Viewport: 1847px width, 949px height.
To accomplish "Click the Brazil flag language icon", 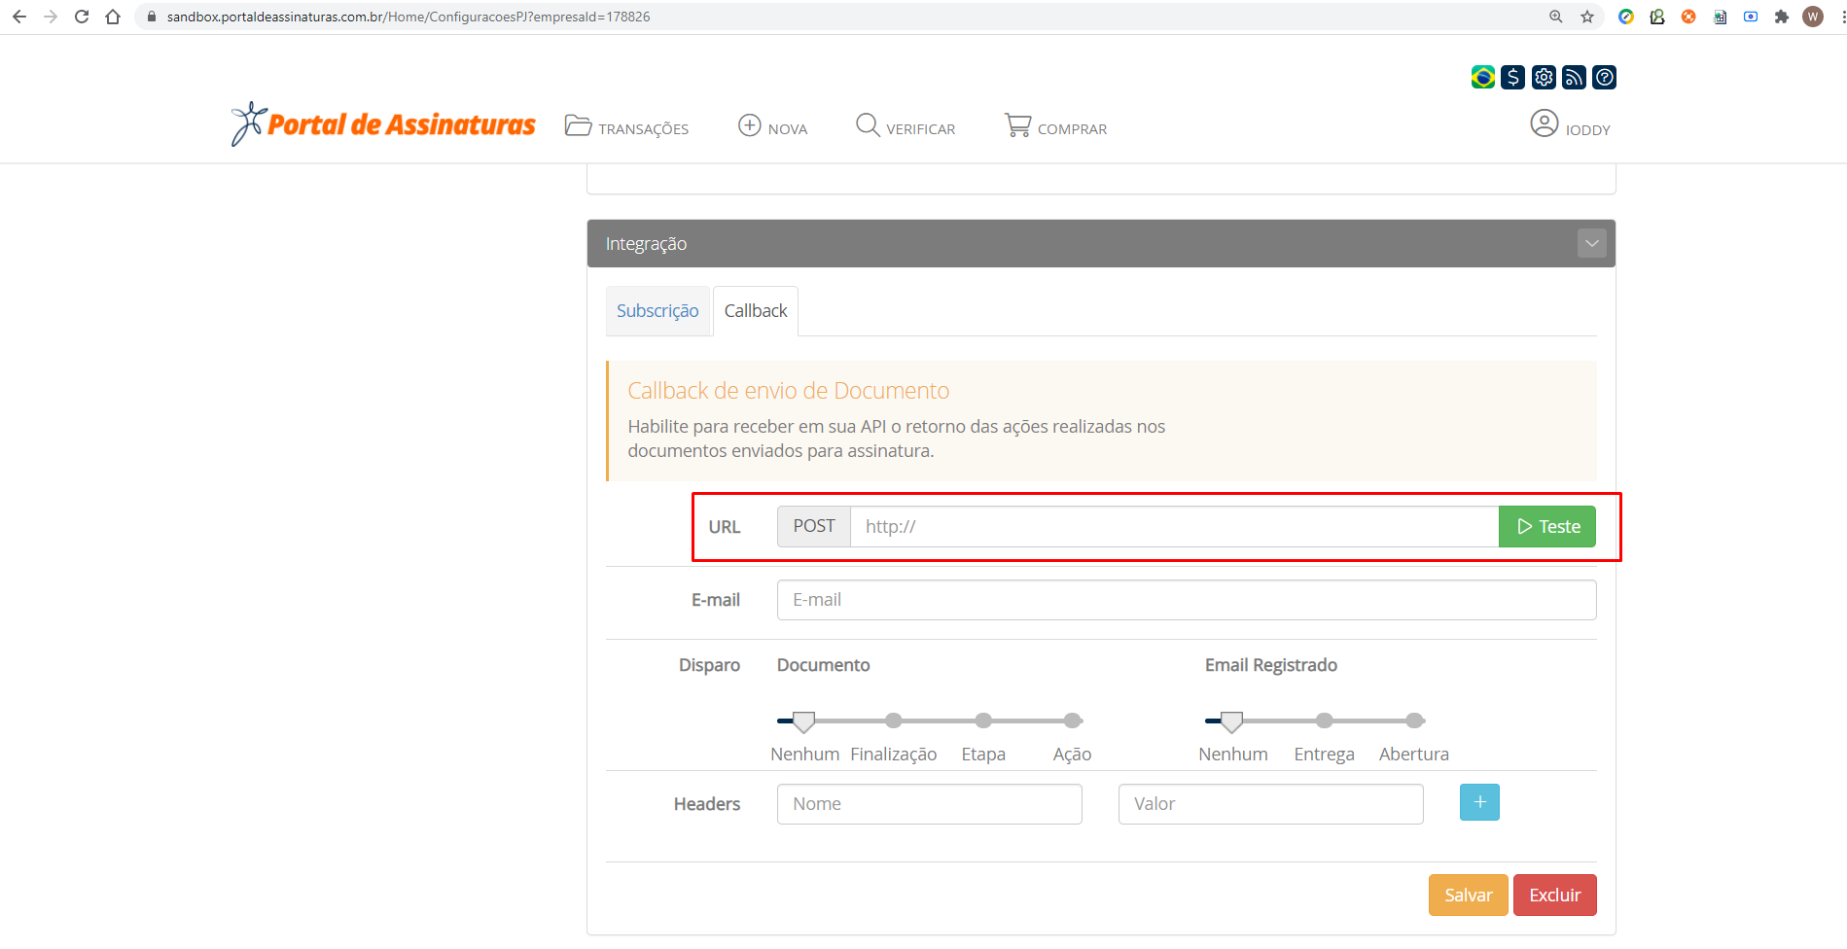I will pyautogui.click(x=1482, y=77).
